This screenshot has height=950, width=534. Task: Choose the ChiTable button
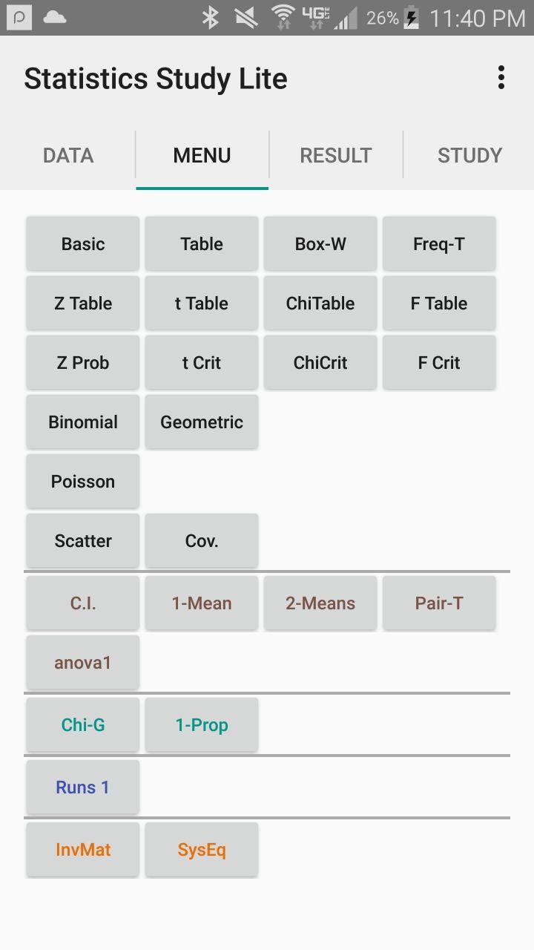pos(320,304)
